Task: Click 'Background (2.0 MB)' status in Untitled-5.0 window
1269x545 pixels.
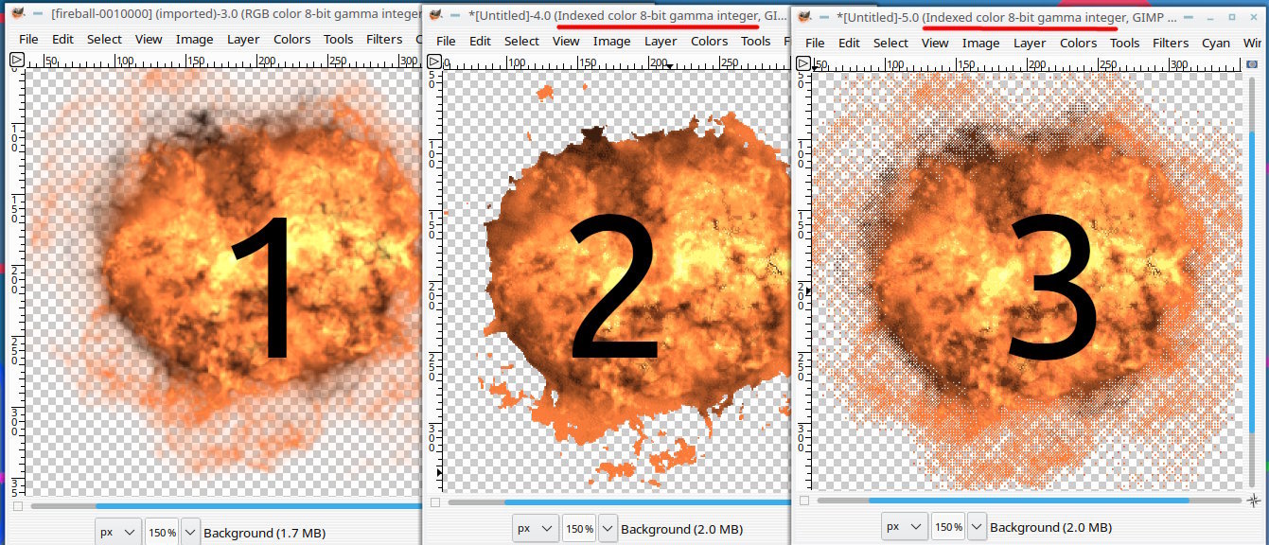Action: click(x=1050, y=527)
